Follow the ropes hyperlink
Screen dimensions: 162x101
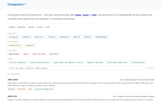pos(86,15)
